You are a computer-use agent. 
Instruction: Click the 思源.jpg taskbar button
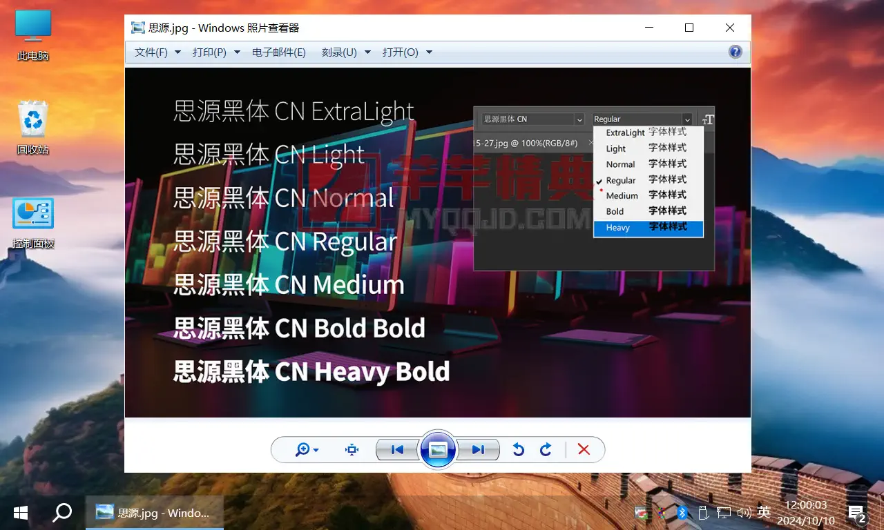[154, 513]
